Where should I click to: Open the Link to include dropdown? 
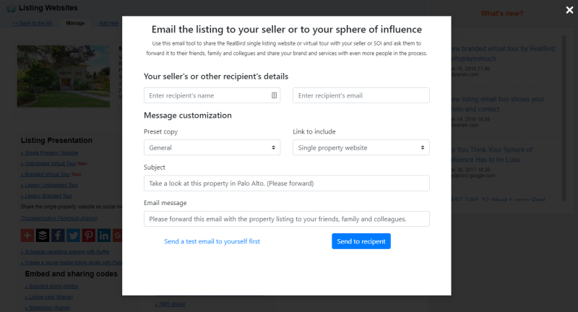click(x=361, y=147)
